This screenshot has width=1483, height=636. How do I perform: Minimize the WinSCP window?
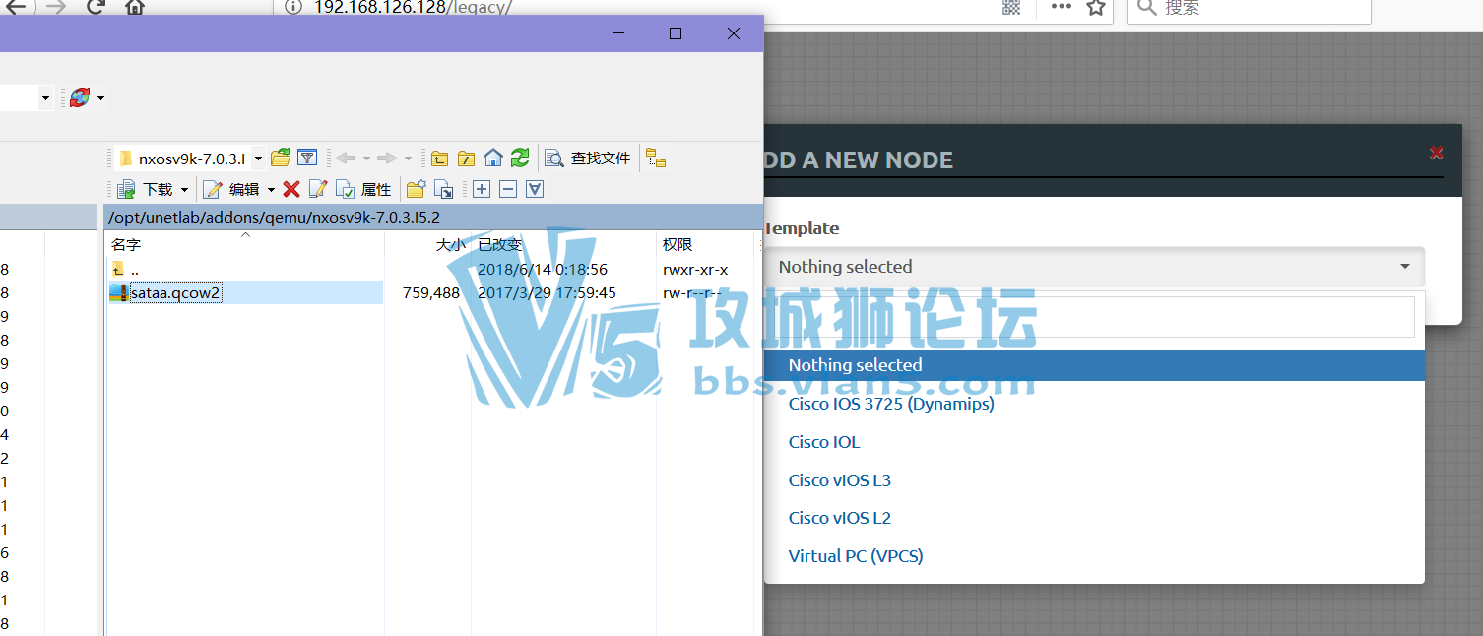click(x=618, y=33)
